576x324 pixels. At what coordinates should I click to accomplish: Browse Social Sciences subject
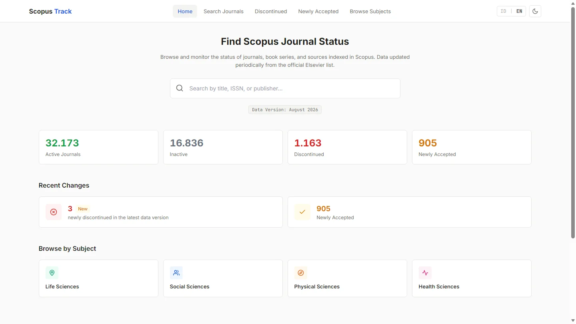point(223,278)
